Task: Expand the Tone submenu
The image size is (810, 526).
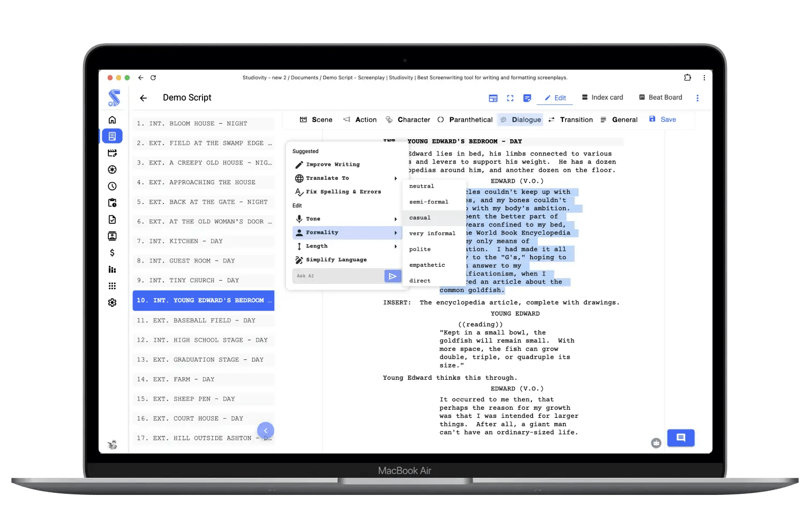Action: (312, 219)
